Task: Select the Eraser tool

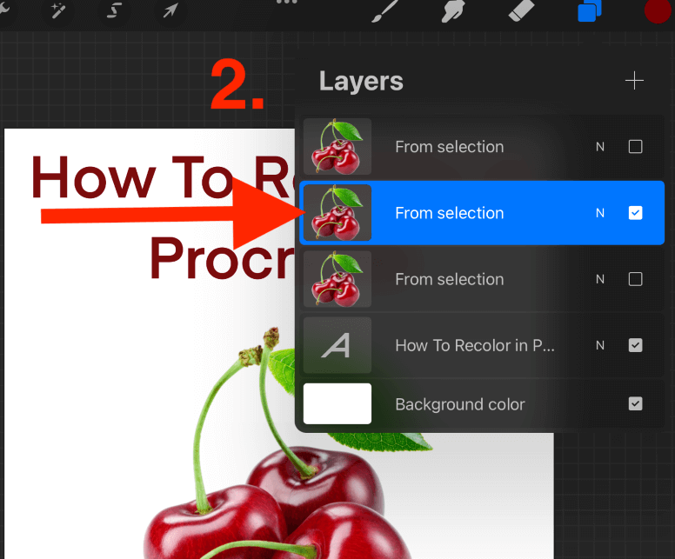Action: pyautogui.click(x=521, y=10)
